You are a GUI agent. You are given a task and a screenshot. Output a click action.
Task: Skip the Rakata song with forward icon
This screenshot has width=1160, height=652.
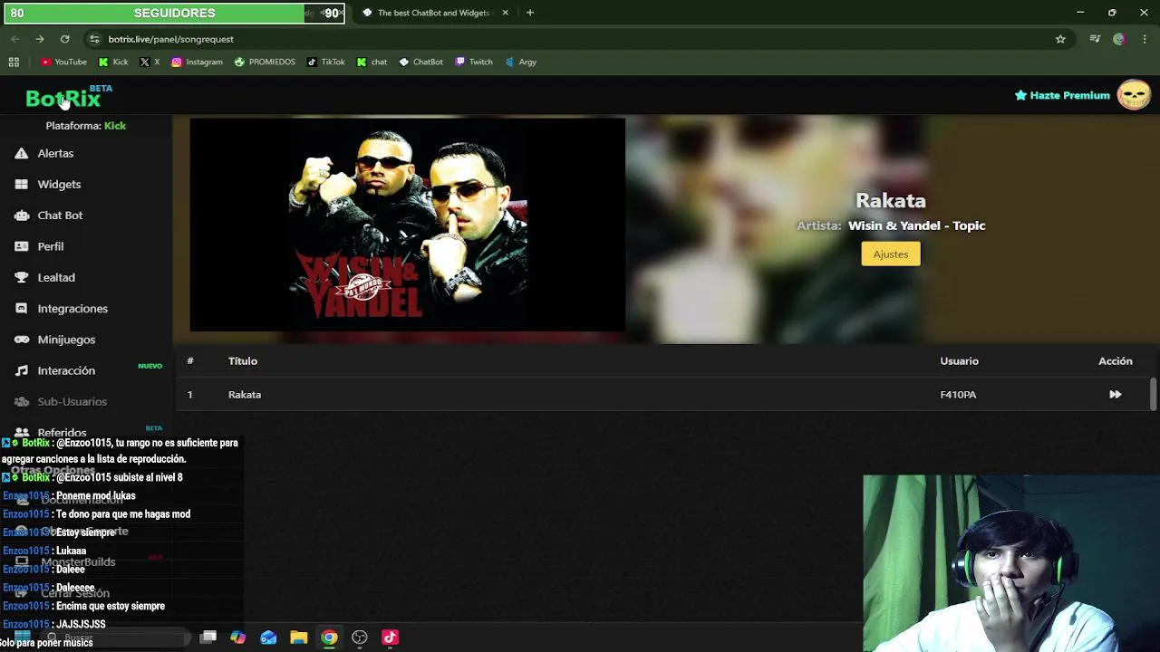pos(1115,395)
